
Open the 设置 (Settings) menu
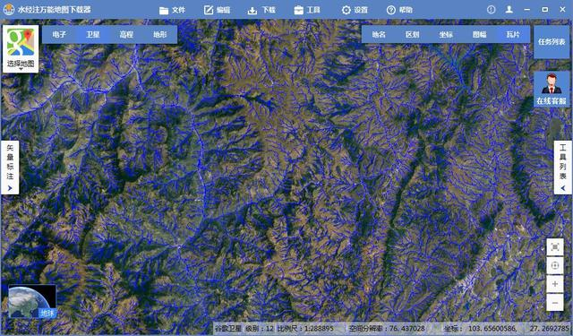coord(355,10)
